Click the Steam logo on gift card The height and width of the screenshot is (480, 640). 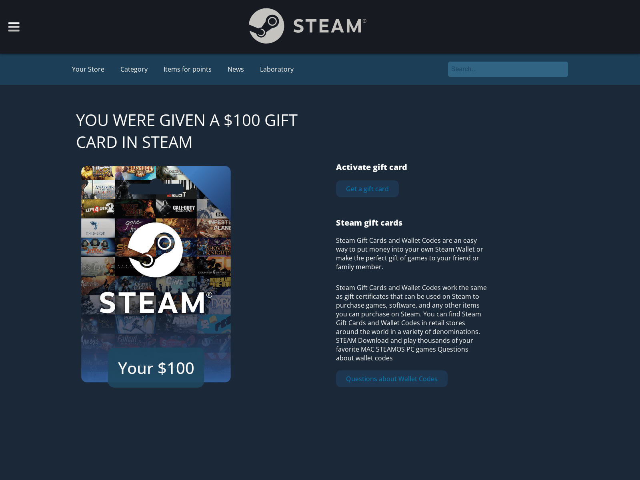[155, 250]
